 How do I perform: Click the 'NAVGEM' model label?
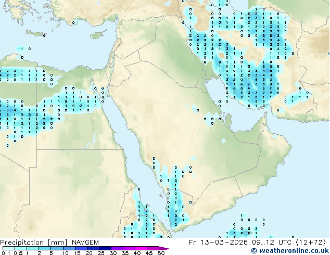(x=85, y=243)
